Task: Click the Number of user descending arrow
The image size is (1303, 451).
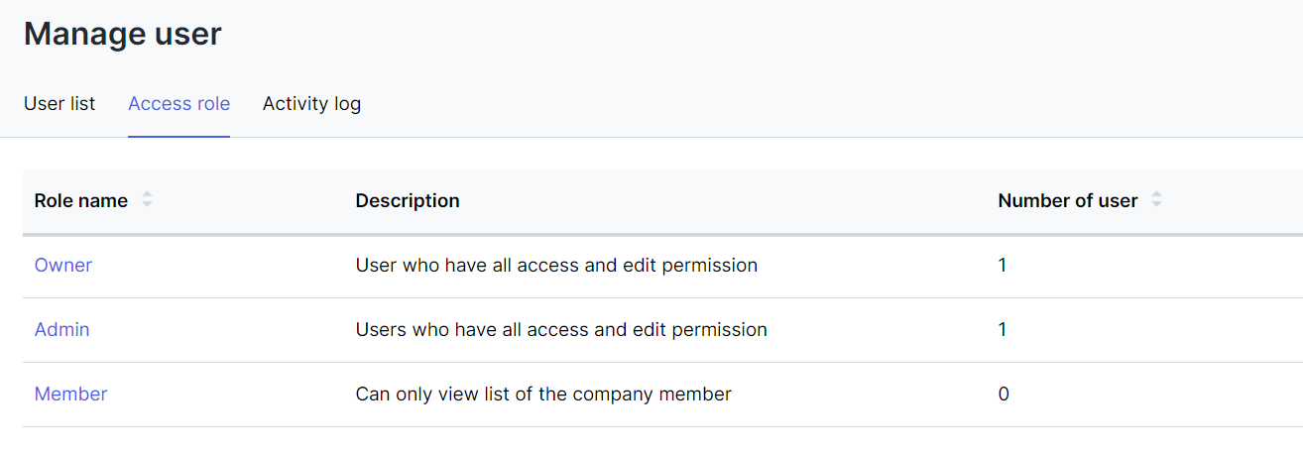Action: (x=1156, y=205)
